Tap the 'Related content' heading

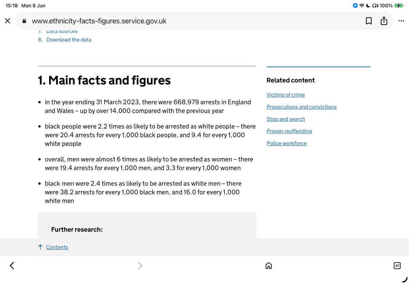tap(290, 80)
